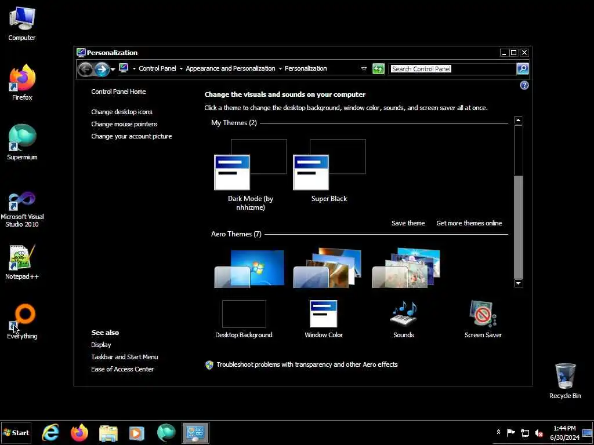Click the Action Center flag tray icon
594x445 pixels.
pyautogui.click(x=510, y=432)
